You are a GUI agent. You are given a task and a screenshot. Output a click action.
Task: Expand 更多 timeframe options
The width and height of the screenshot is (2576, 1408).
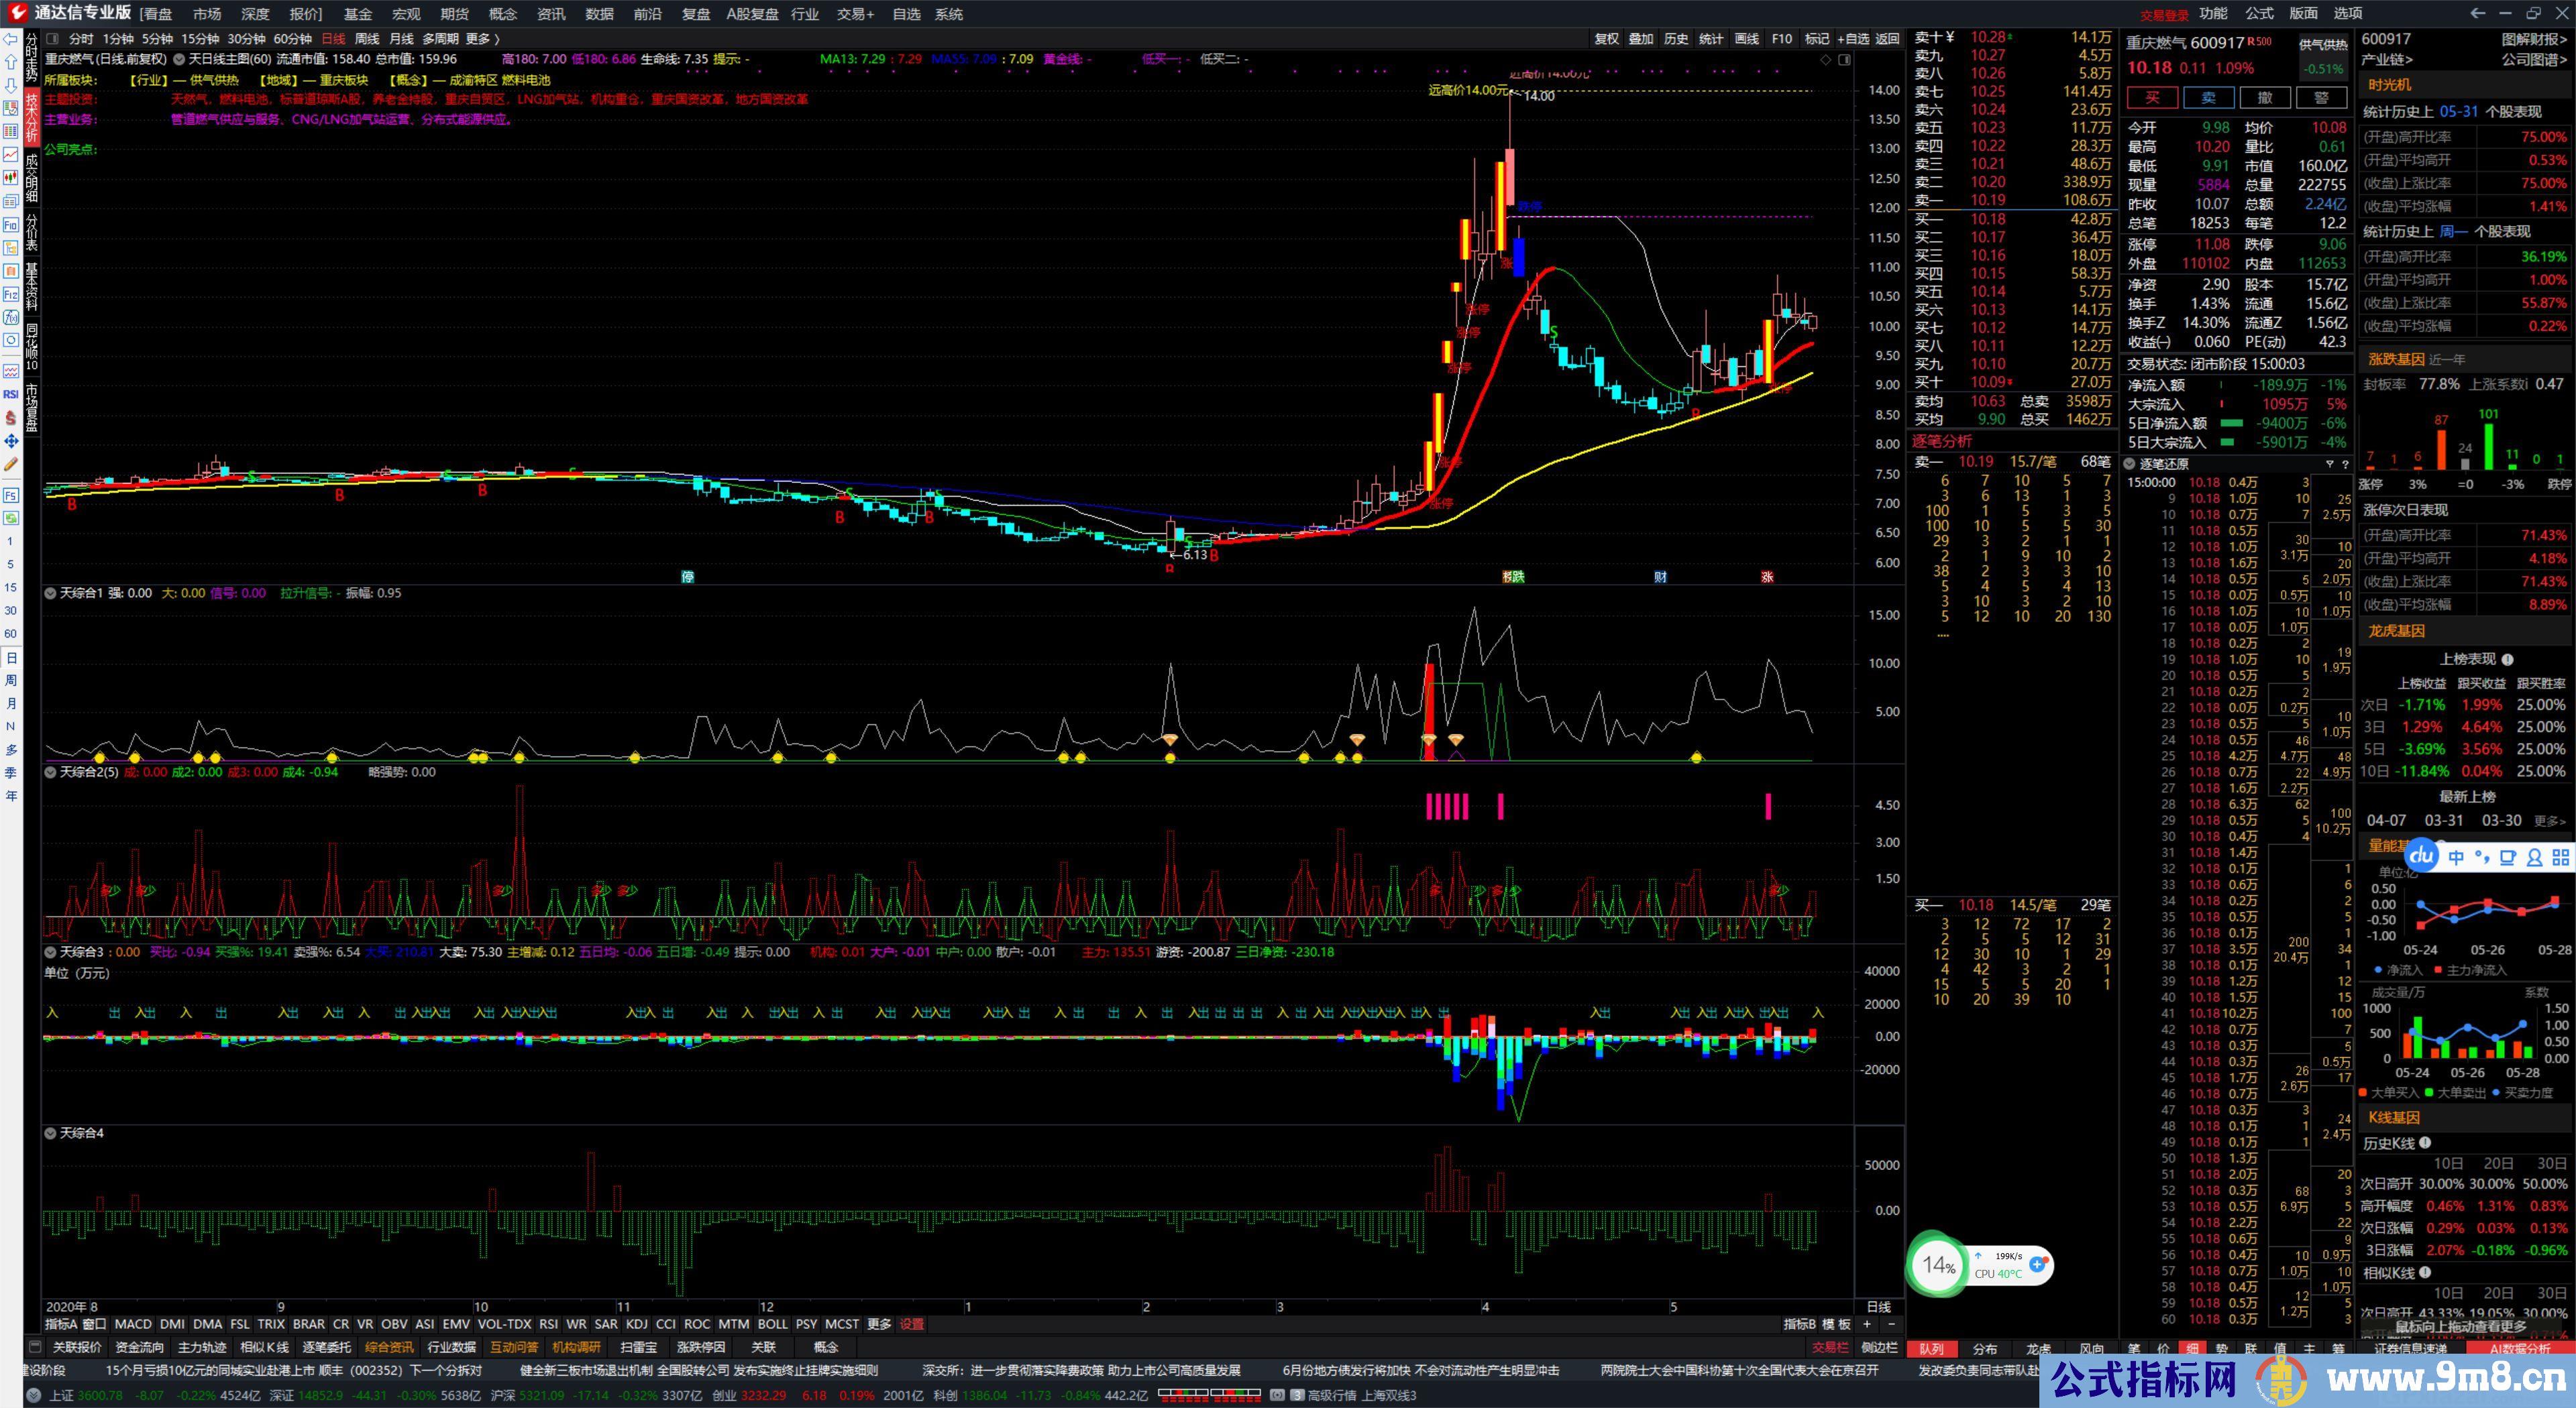coord(482,39)
